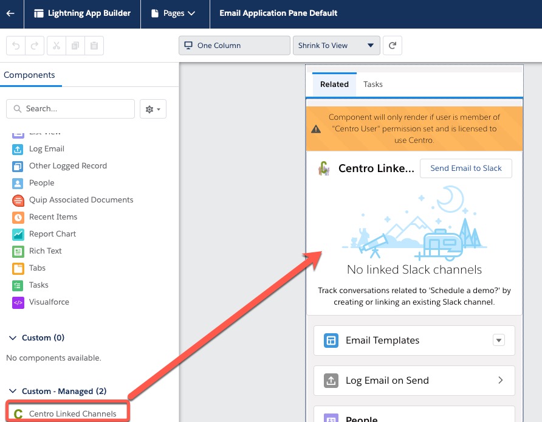Open the One Column form factor selector
This screenshot has height=422, width=542.
point(235,46)
